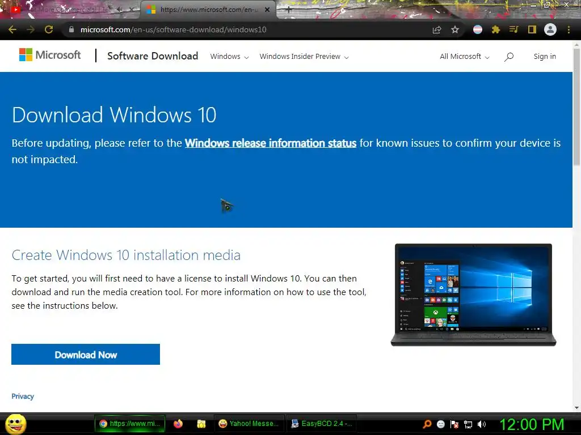Image resolution: width=581 pixels, height=435 pixels.
Task: Open a new browser tab
Action: (289, 10)
